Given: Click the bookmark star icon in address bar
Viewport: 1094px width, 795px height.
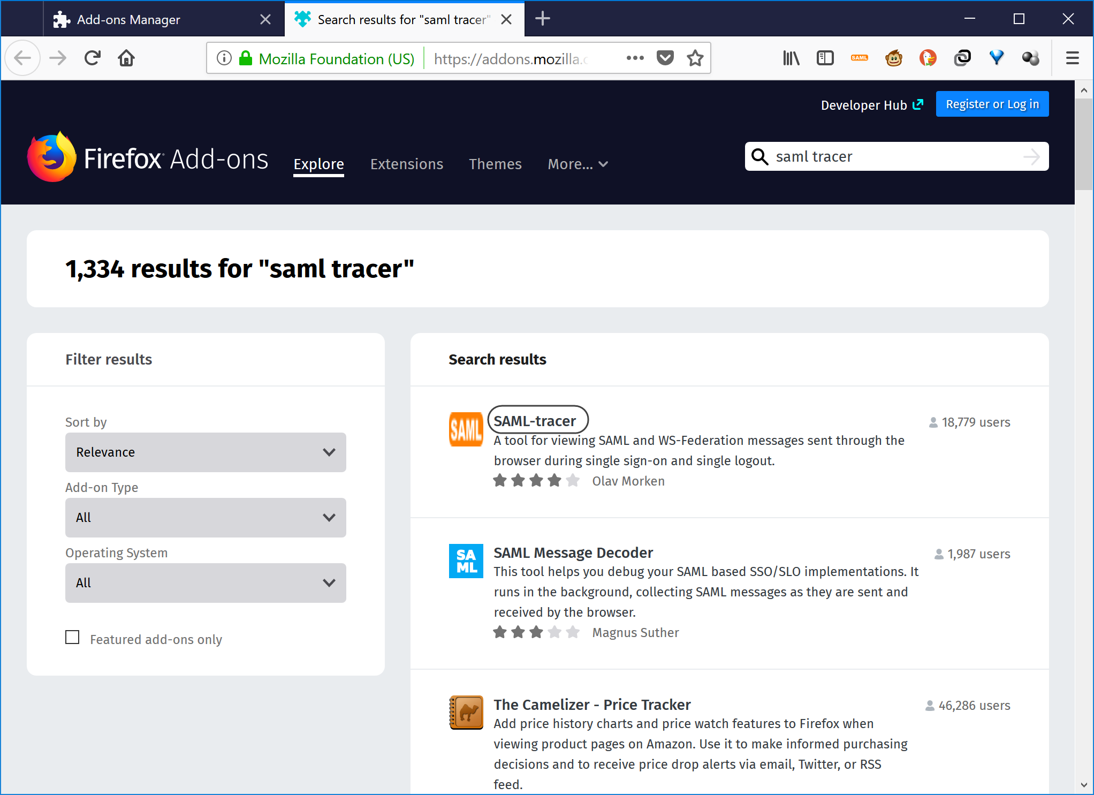Looking at the screenshot, I should point(696,58).
